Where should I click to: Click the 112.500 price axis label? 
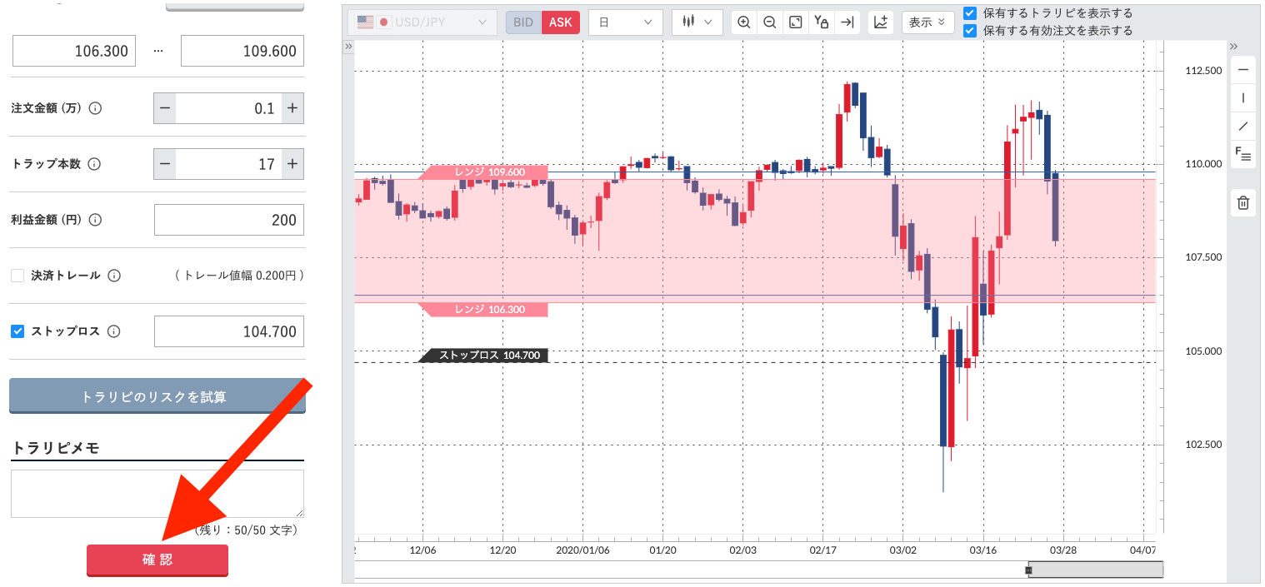point(1203,71)
